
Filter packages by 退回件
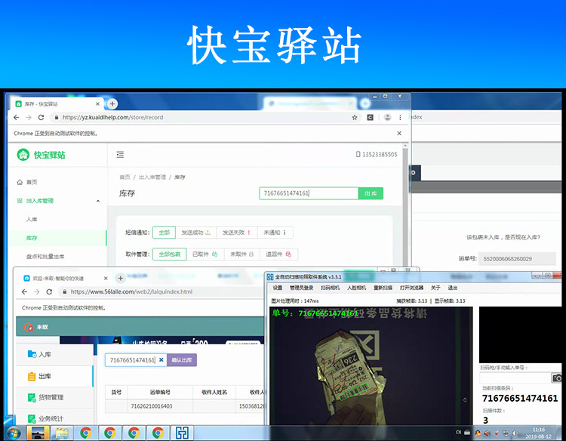[278, 254]
